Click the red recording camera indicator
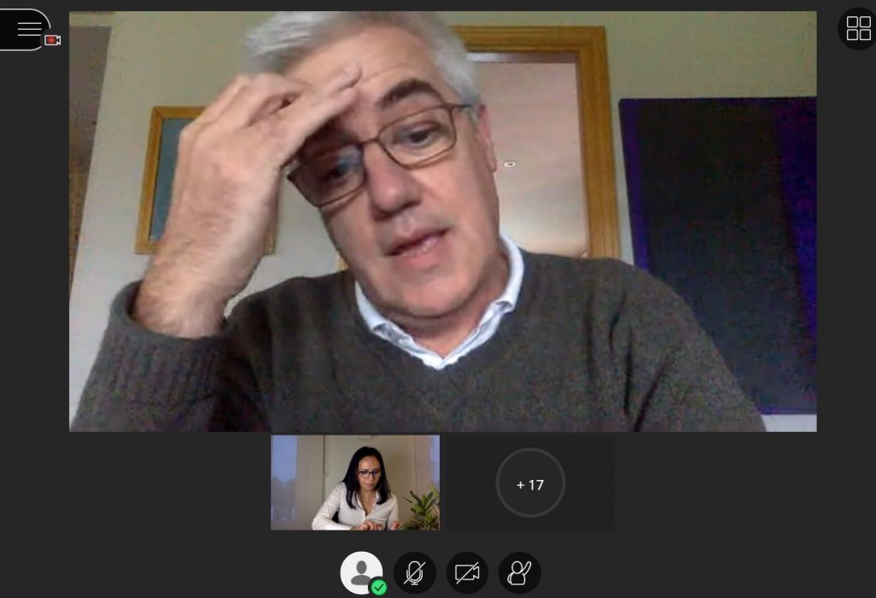 click(52, 40)
